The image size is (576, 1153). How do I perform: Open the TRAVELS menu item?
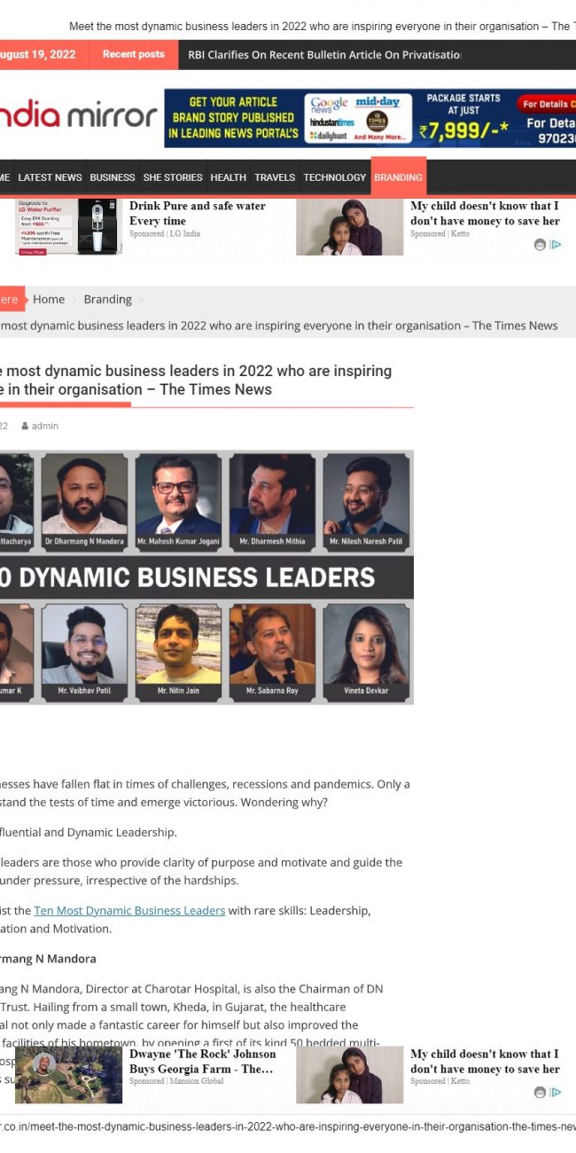click(x=275, y=177)
